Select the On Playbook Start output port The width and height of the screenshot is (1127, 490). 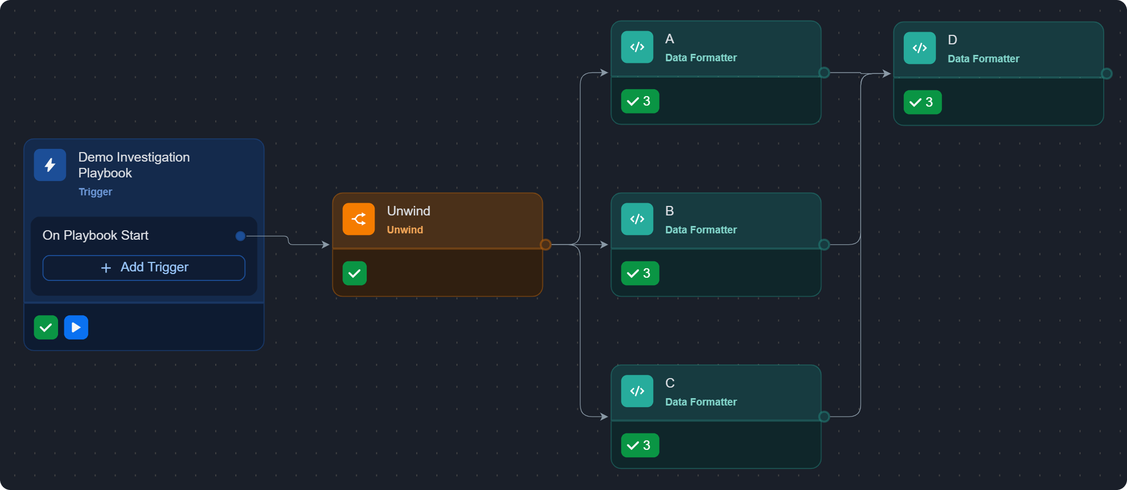pos(241,236)
